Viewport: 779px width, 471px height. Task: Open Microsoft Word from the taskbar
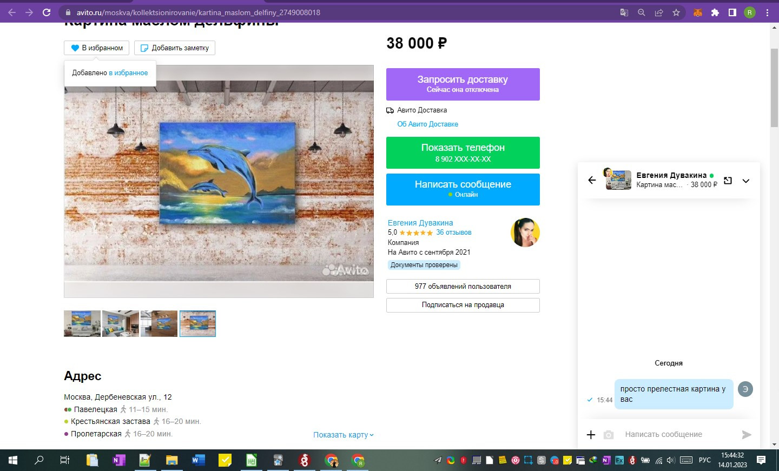(x=198, y=460)
